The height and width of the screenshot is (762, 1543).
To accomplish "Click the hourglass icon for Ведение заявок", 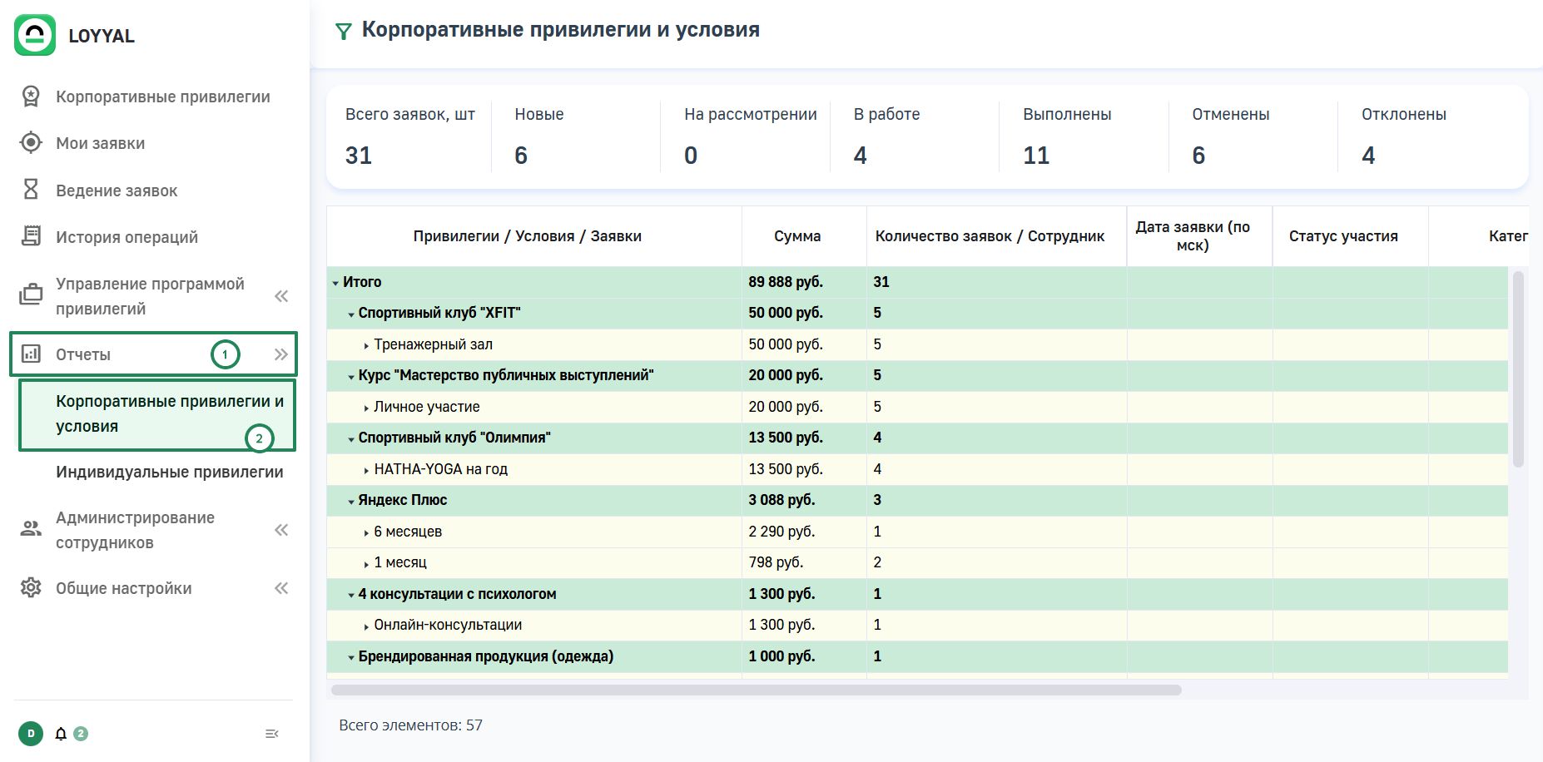I will point(31,190).
